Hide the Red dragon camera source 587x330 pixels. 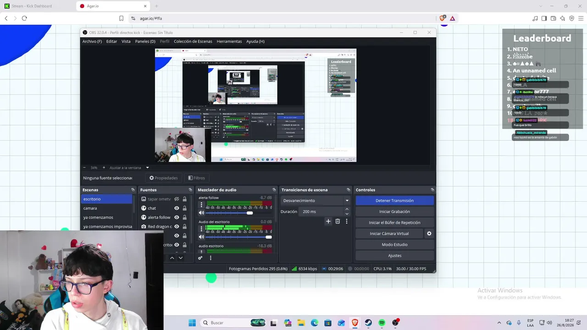click(177, 226)
